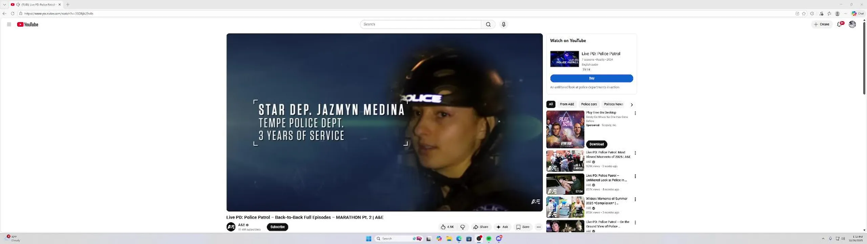This screenshot has width=867, height=244.
Task: Open a new browser tab
Action: pos(68,4)
